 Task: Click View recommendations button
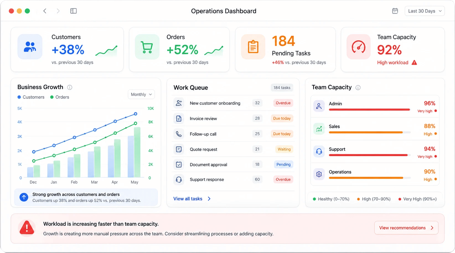pyautogui.click(x=406, y=228)
